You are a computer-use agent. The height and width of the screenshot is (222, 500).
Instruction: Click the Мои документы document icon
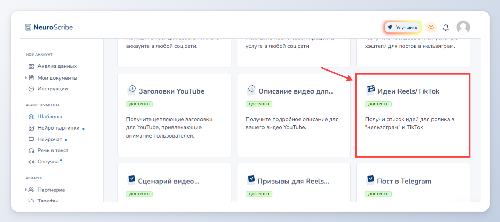pos(31,78)
